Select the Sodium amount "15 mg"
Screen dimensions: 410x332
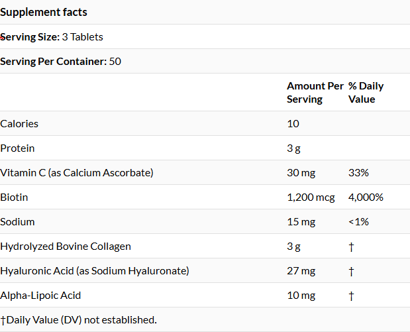pos(301,222)
